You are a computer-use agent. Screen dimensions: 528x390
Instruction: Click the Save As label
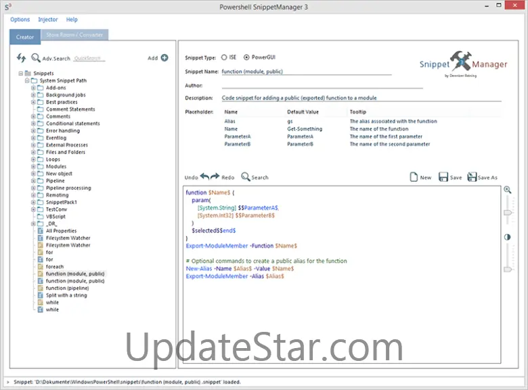(x=487, y=178)
